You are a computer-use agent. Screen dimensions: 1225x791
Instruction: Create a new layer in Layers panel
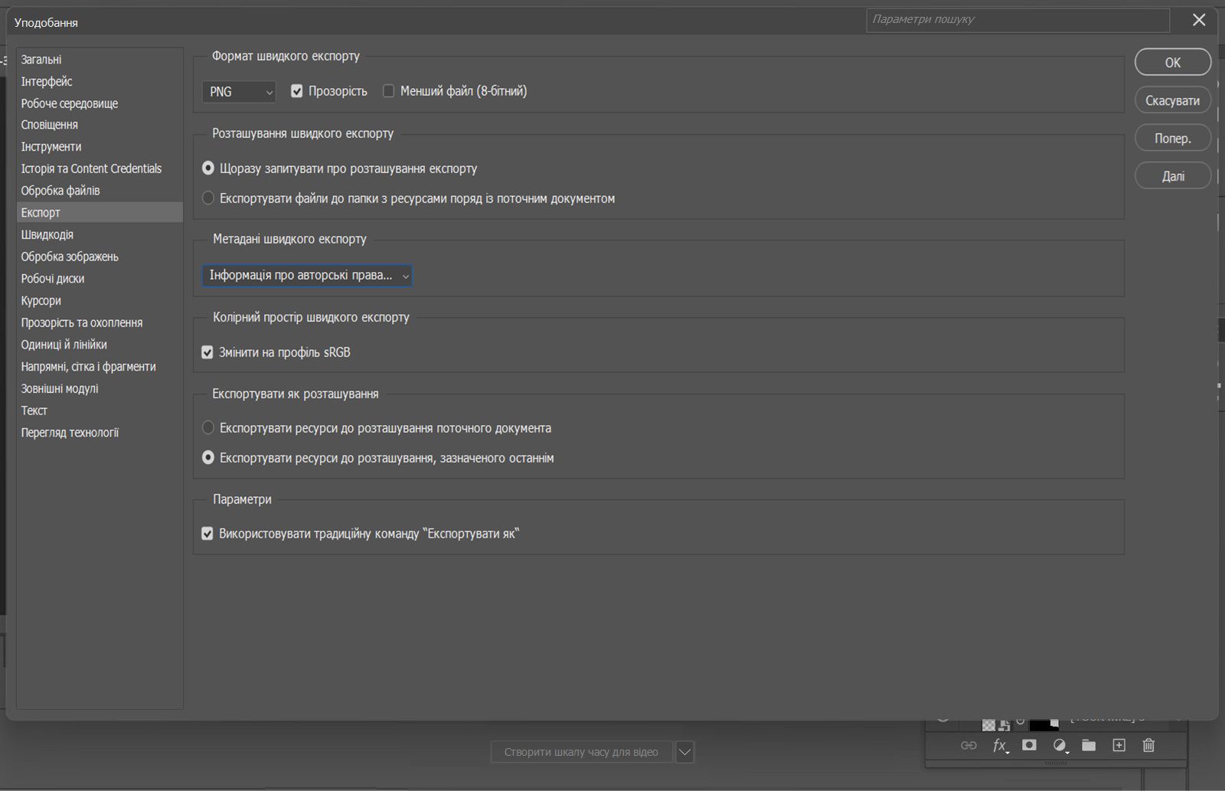(1119, 745)
